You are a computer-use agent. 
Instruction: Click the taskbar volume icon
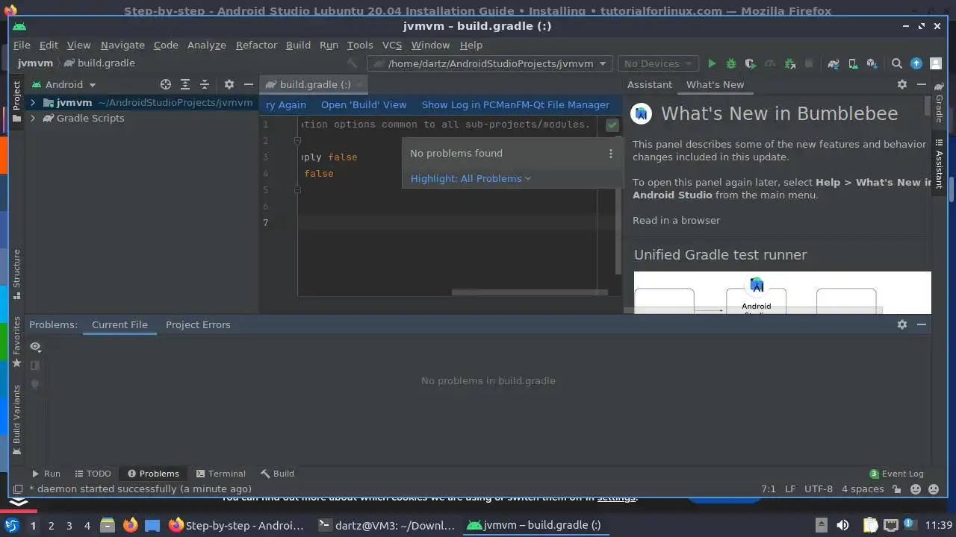(x=842, y=525)
